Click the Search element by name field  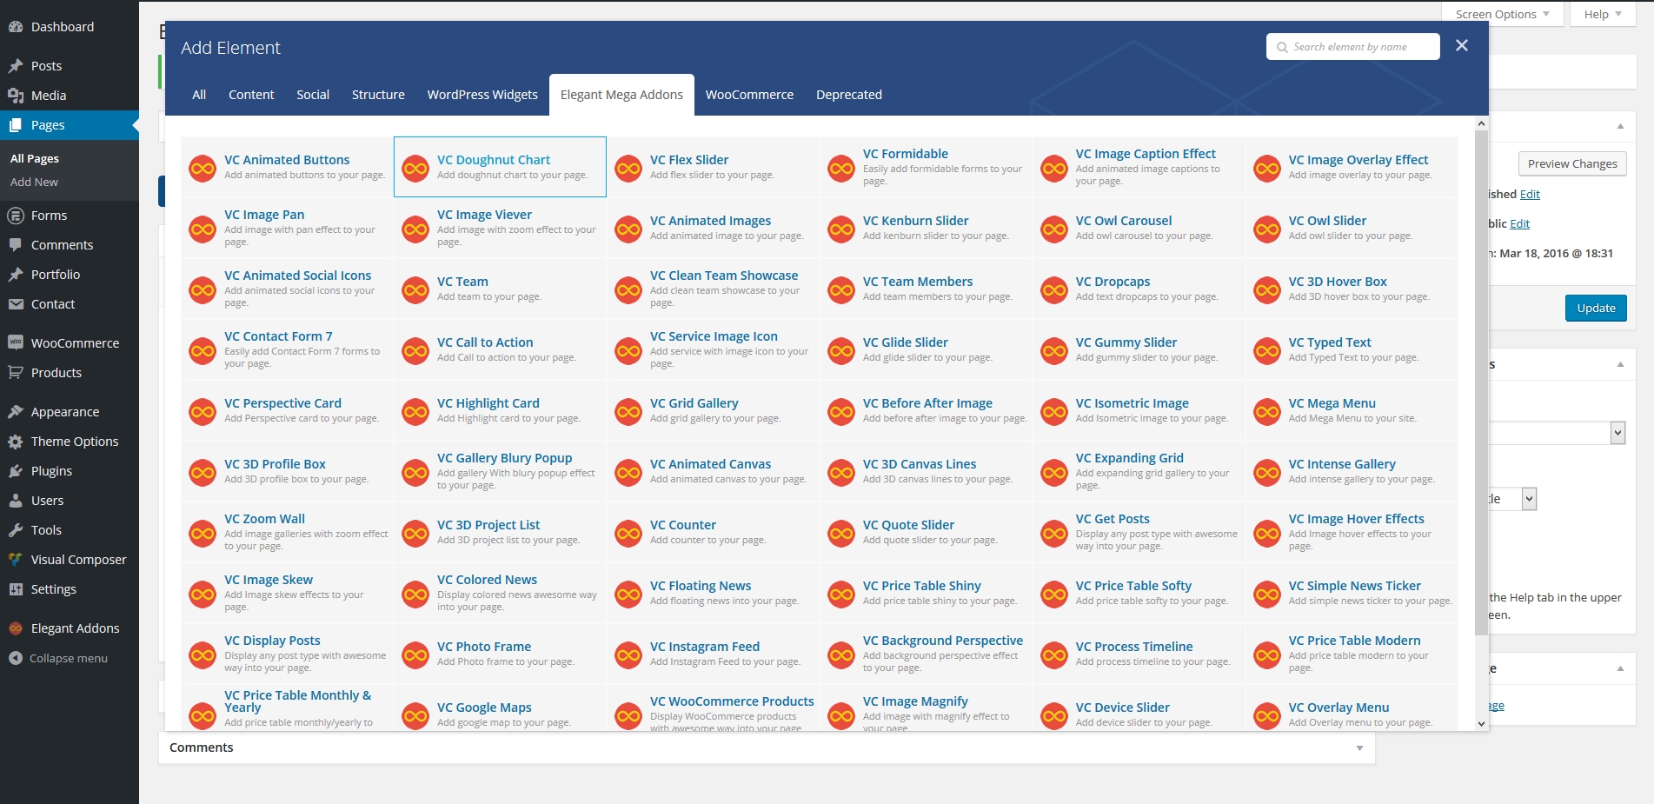tap(1352, 47)
